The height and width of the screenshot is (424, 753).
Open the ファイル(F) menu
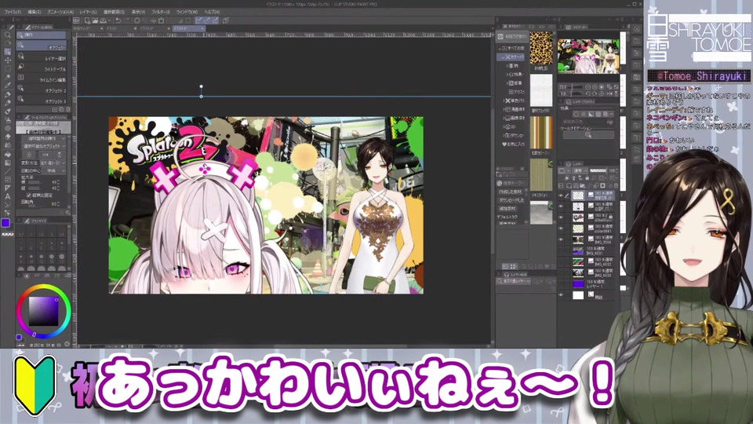pos(13,12)
